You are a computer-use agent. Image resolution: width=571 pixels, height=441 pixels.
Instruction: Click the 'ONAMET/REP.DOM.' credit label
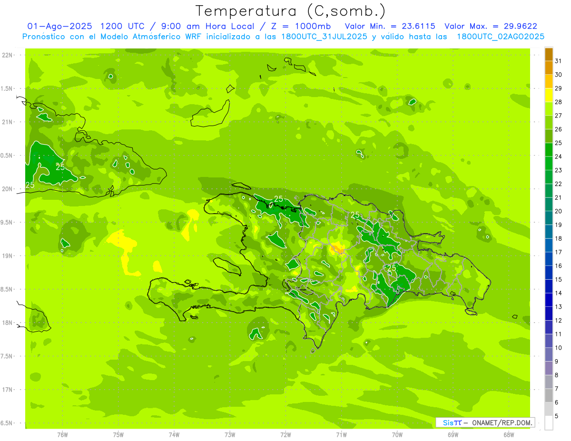[x=502, y=422]
